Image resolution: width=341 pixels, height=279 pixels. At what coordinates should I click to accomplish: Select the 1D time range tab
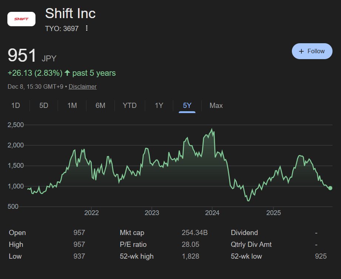(x=16, y=105)
